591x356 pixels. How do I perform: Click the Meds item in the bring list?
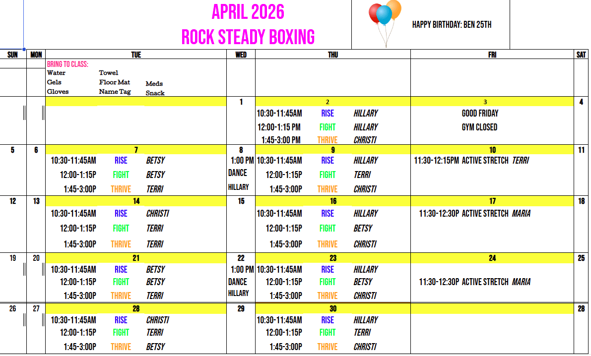pyautogui.click(x=154, y=84)
